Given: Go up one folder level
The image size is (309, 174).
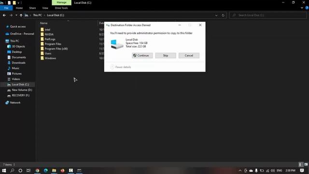Looking at the screenshot, I should coord(21,15).
